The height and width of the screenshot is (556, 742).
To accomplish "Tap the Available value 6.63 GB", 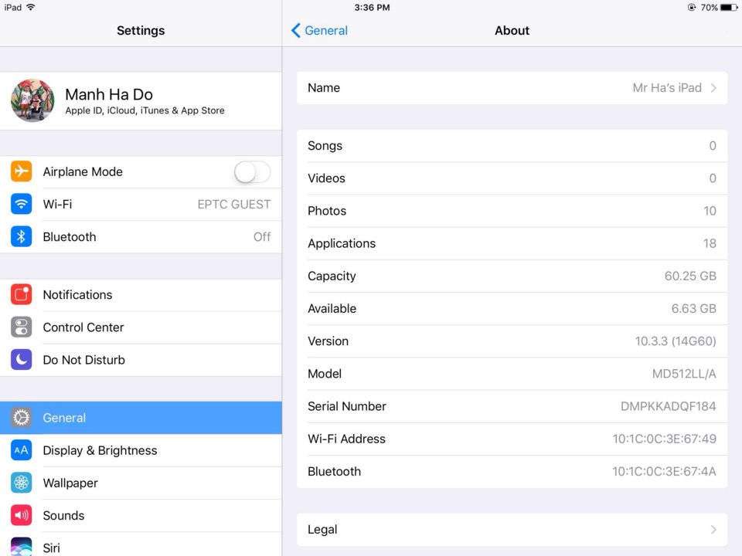I will click(x=693, y=309).
